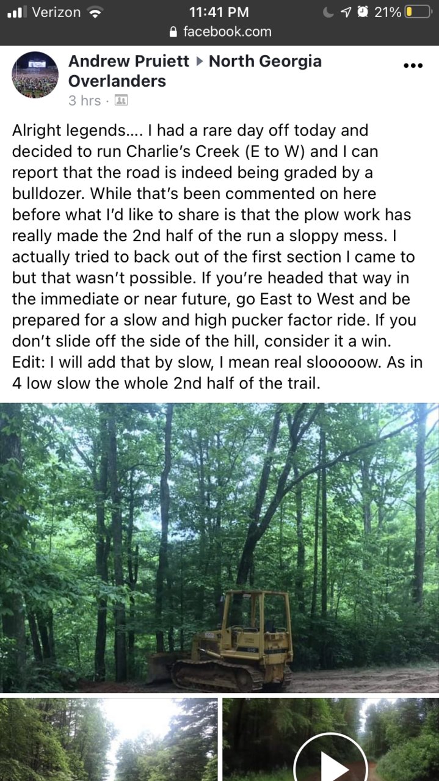
Task: Open the bottom-left forest road photo
Action: (109, 739)
